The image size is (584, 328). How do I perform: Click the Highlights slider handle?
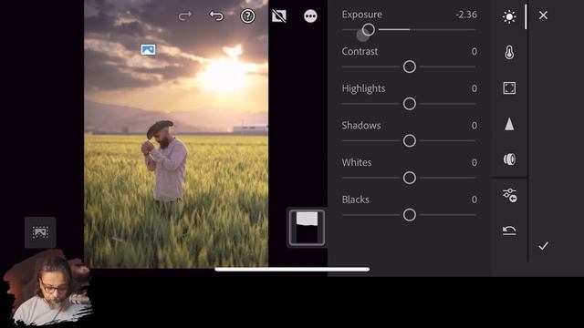click(410, 104)
